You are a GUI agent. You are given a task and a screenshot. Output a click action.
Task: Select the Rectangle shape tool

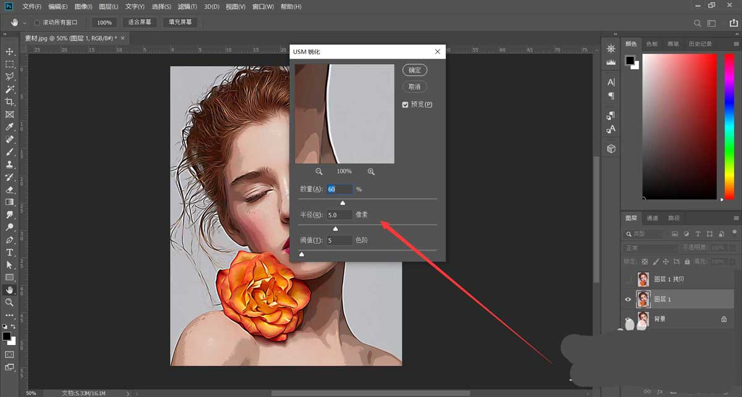9,277
